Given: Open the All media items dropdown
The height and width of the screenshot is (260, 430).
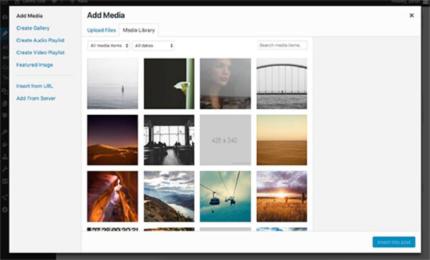Looking at the screenshot, I should [x=109, y=45].
